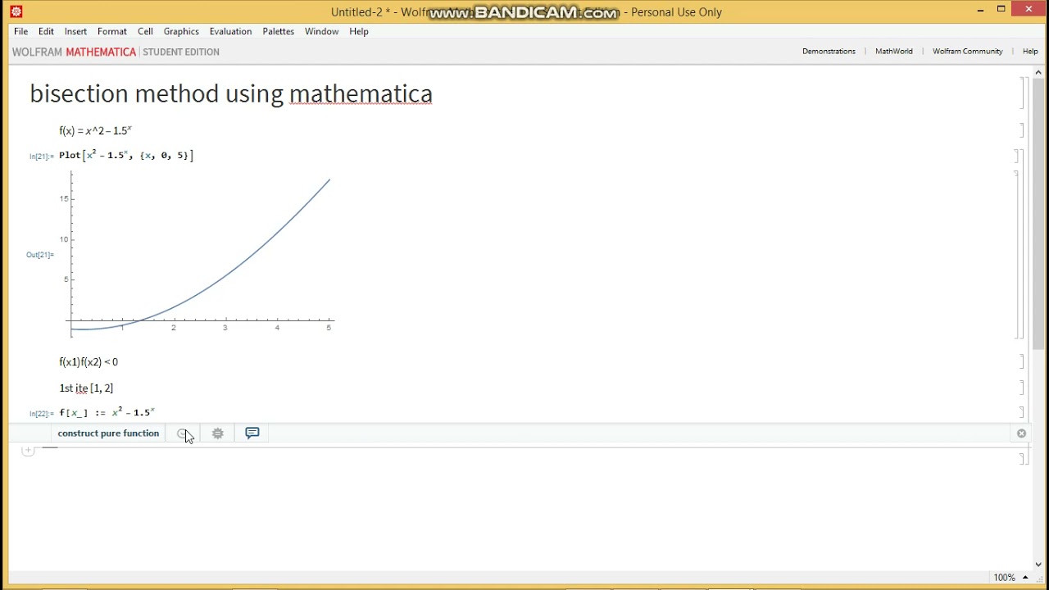Open the Edit menu
The image size is (1049, 590).
(x=46, y=31)
